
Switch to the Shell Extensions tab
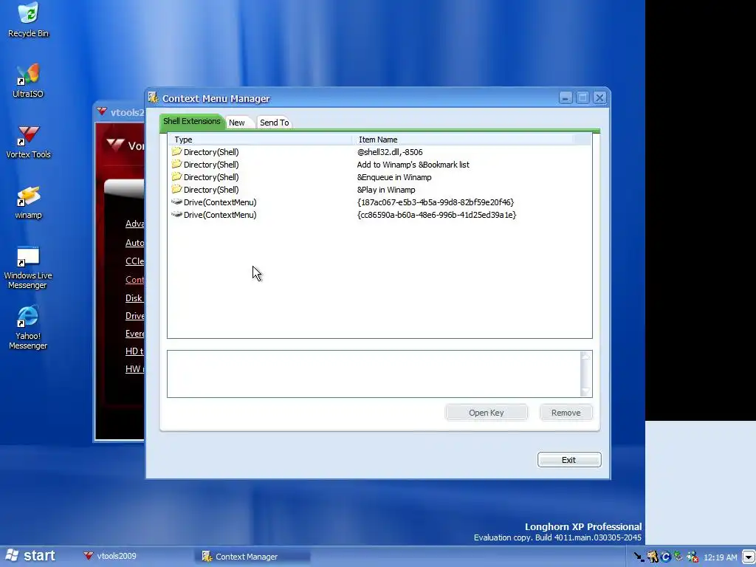point(191,122)
